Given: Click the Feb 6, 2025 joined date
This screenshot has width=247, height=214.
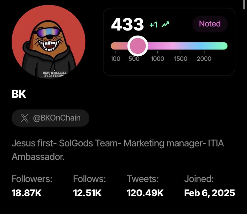Looking at the screenshot, I should (210, 193).
